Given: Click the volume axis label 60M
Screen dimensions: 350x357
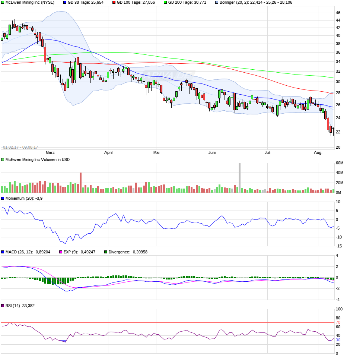Looking at the screenshot, I should [x=339, y=163].
